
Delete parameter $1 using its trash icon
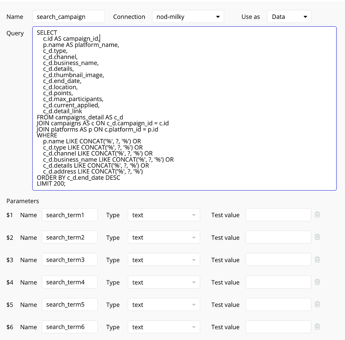tap(317, 215)
